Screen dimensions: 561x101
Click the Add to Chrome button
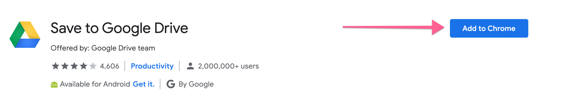point(489,28)
